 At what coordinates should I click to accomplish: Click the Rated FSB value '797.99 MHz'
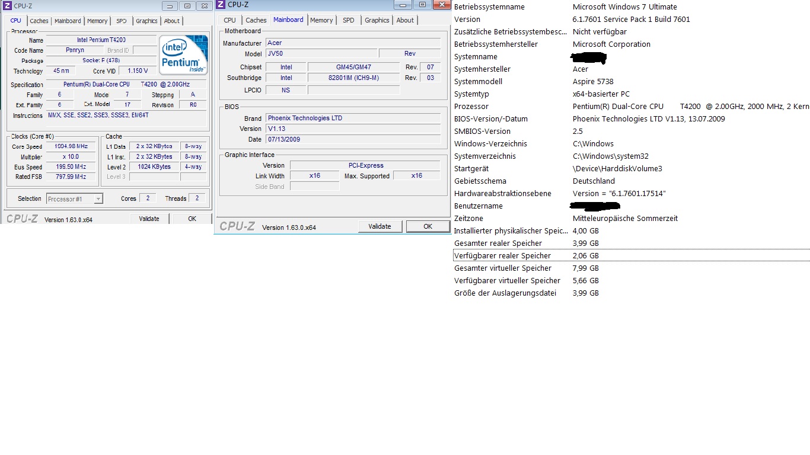pos(71,177)
